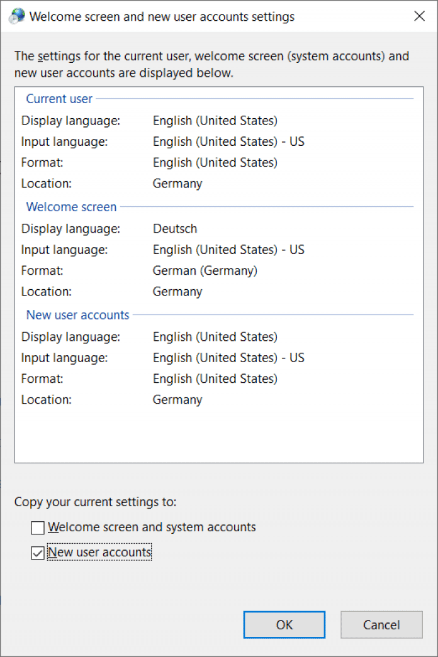Select the Current user group header

coord(59,99)
